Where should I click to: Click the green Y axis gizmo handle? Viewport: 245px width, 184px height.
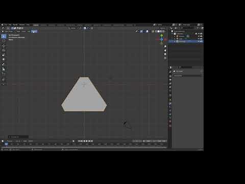point(162,35)
